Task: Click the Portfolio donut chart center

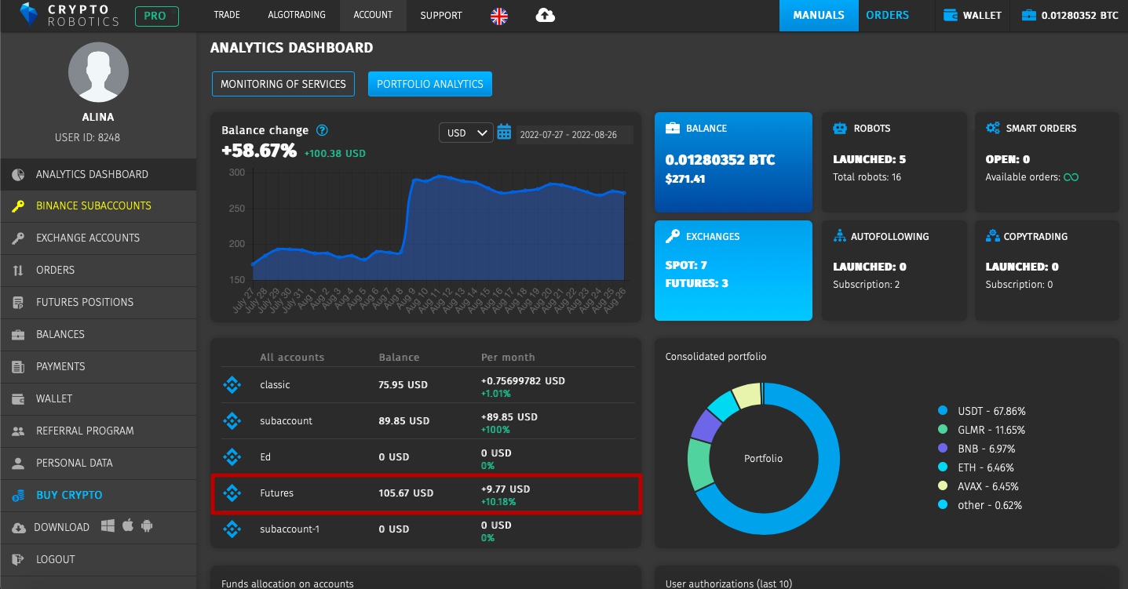Action: tap(763, 458)
